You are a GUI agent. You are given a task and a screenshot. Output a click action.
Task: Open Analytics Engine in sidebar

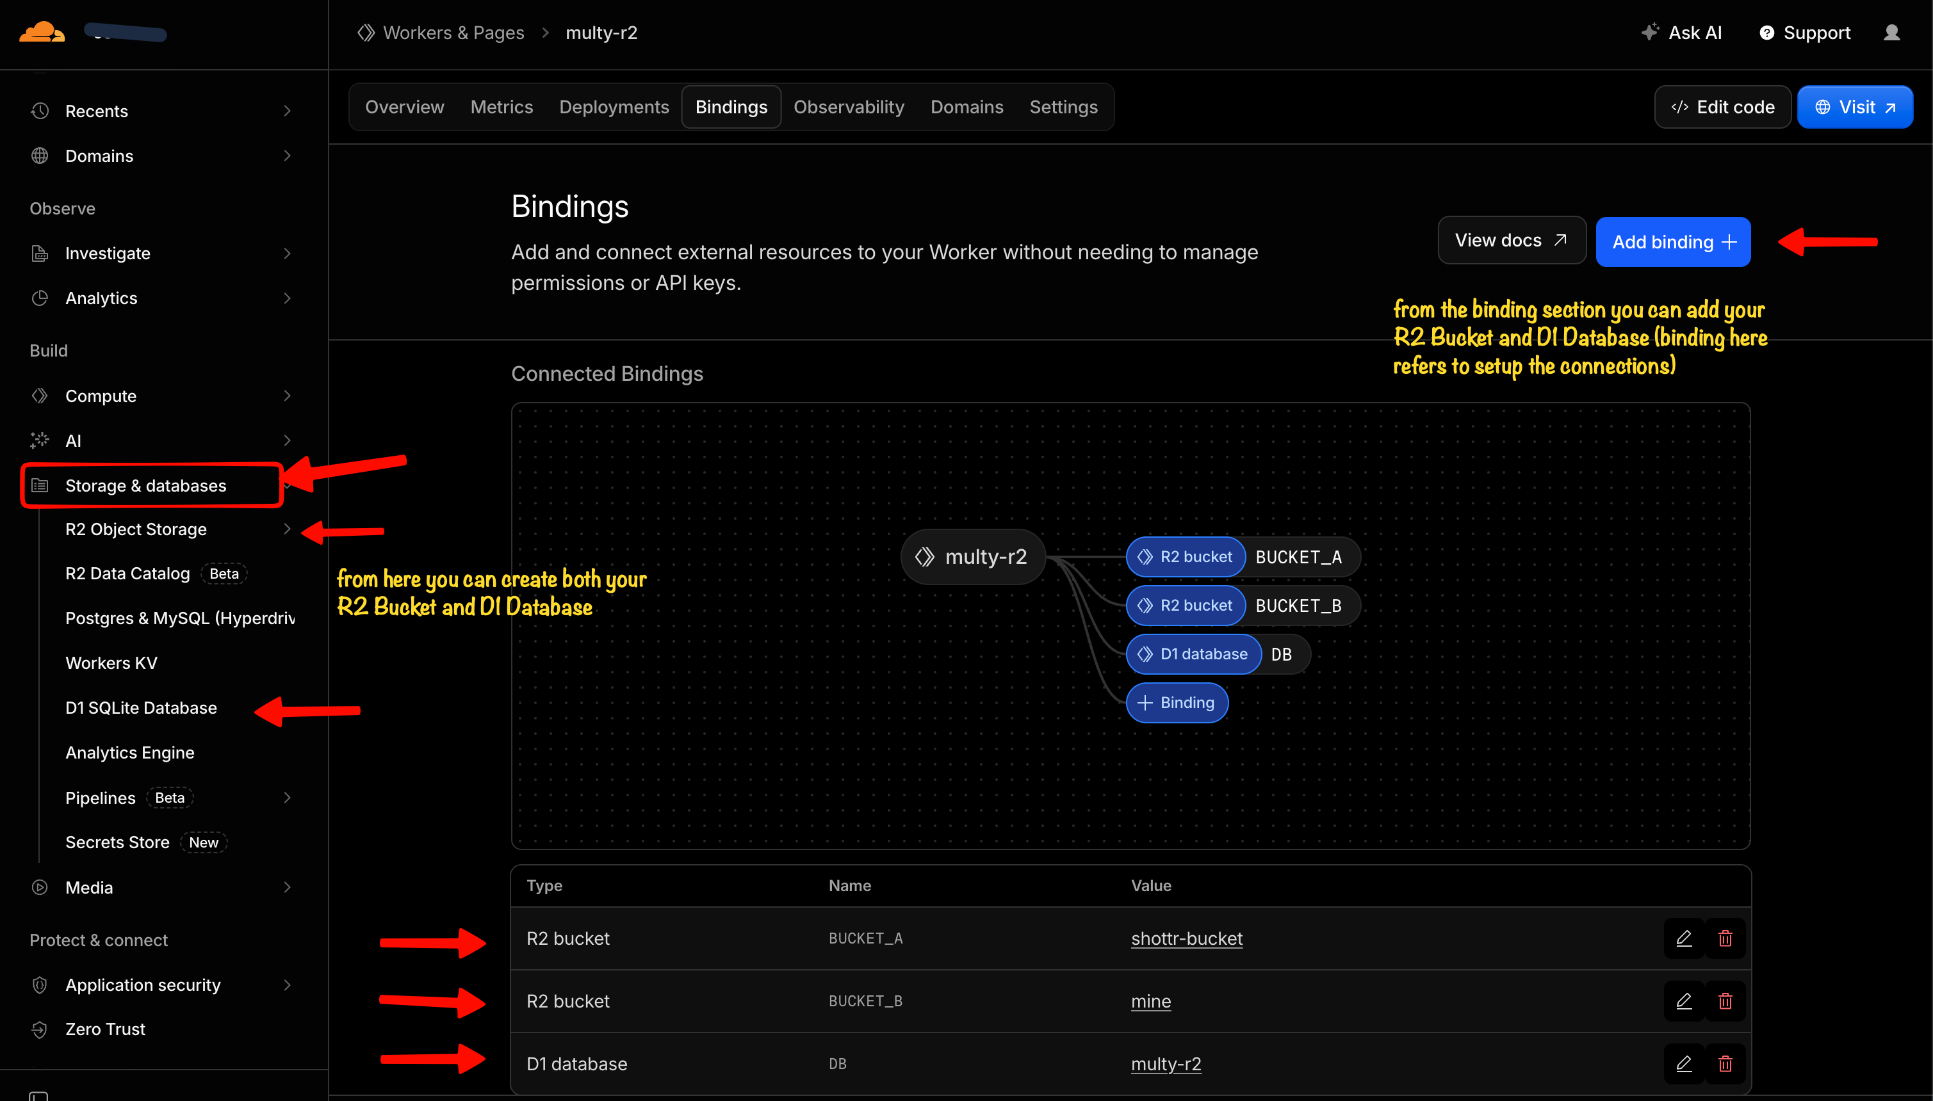point(129,752)
